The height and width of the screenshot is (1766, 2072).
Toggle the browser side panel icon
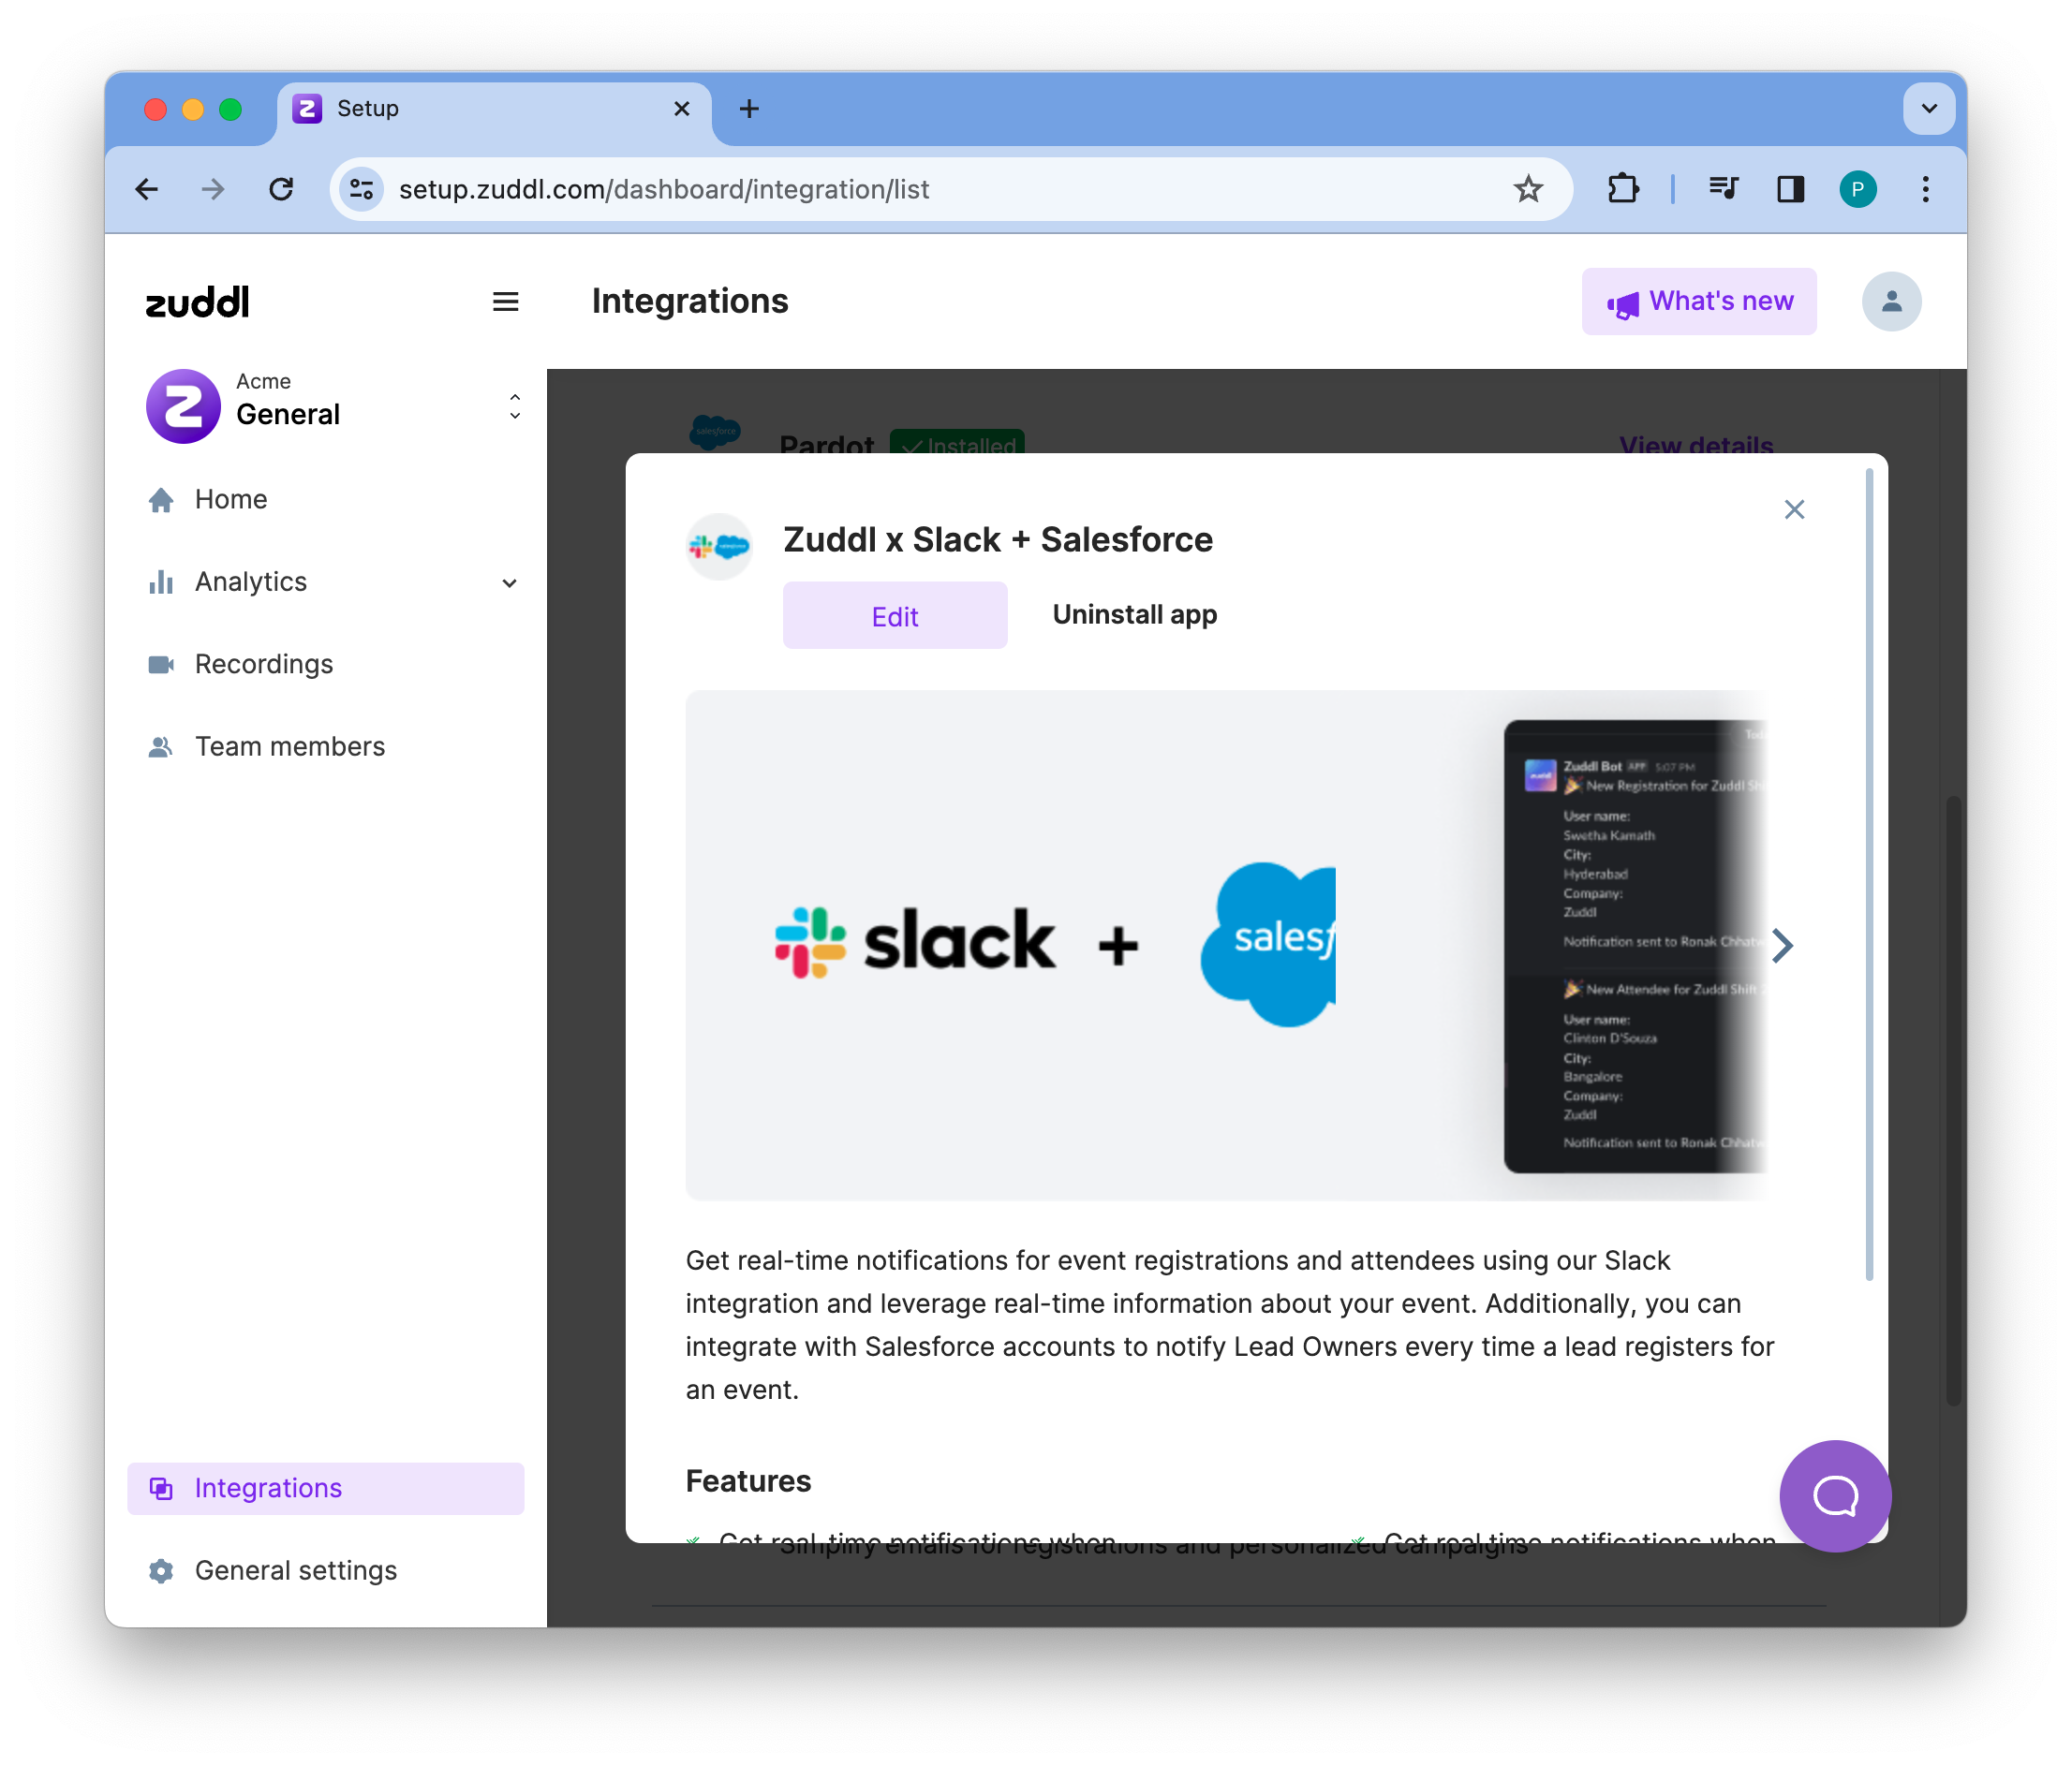click(x=1790, y=189)
